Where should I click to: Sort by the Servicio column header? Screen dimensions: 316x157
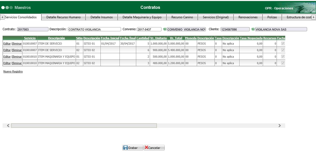30,38
